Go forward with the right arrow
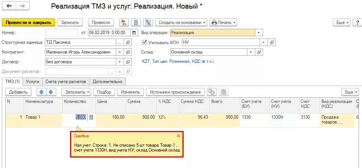362x168 pixels. click(x=22, y=6)
